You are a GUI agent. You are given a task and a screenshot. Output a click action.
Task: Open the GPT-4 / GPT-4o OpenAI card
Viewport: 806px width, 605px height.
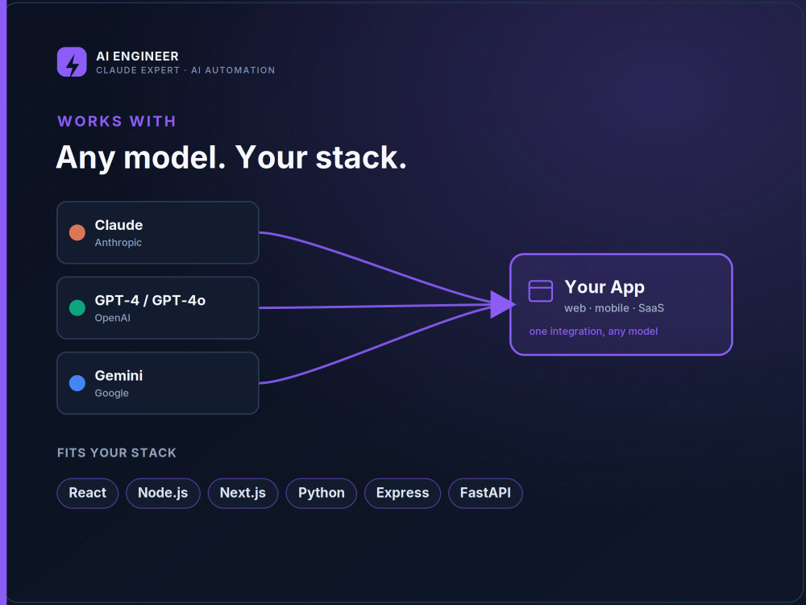158,307
